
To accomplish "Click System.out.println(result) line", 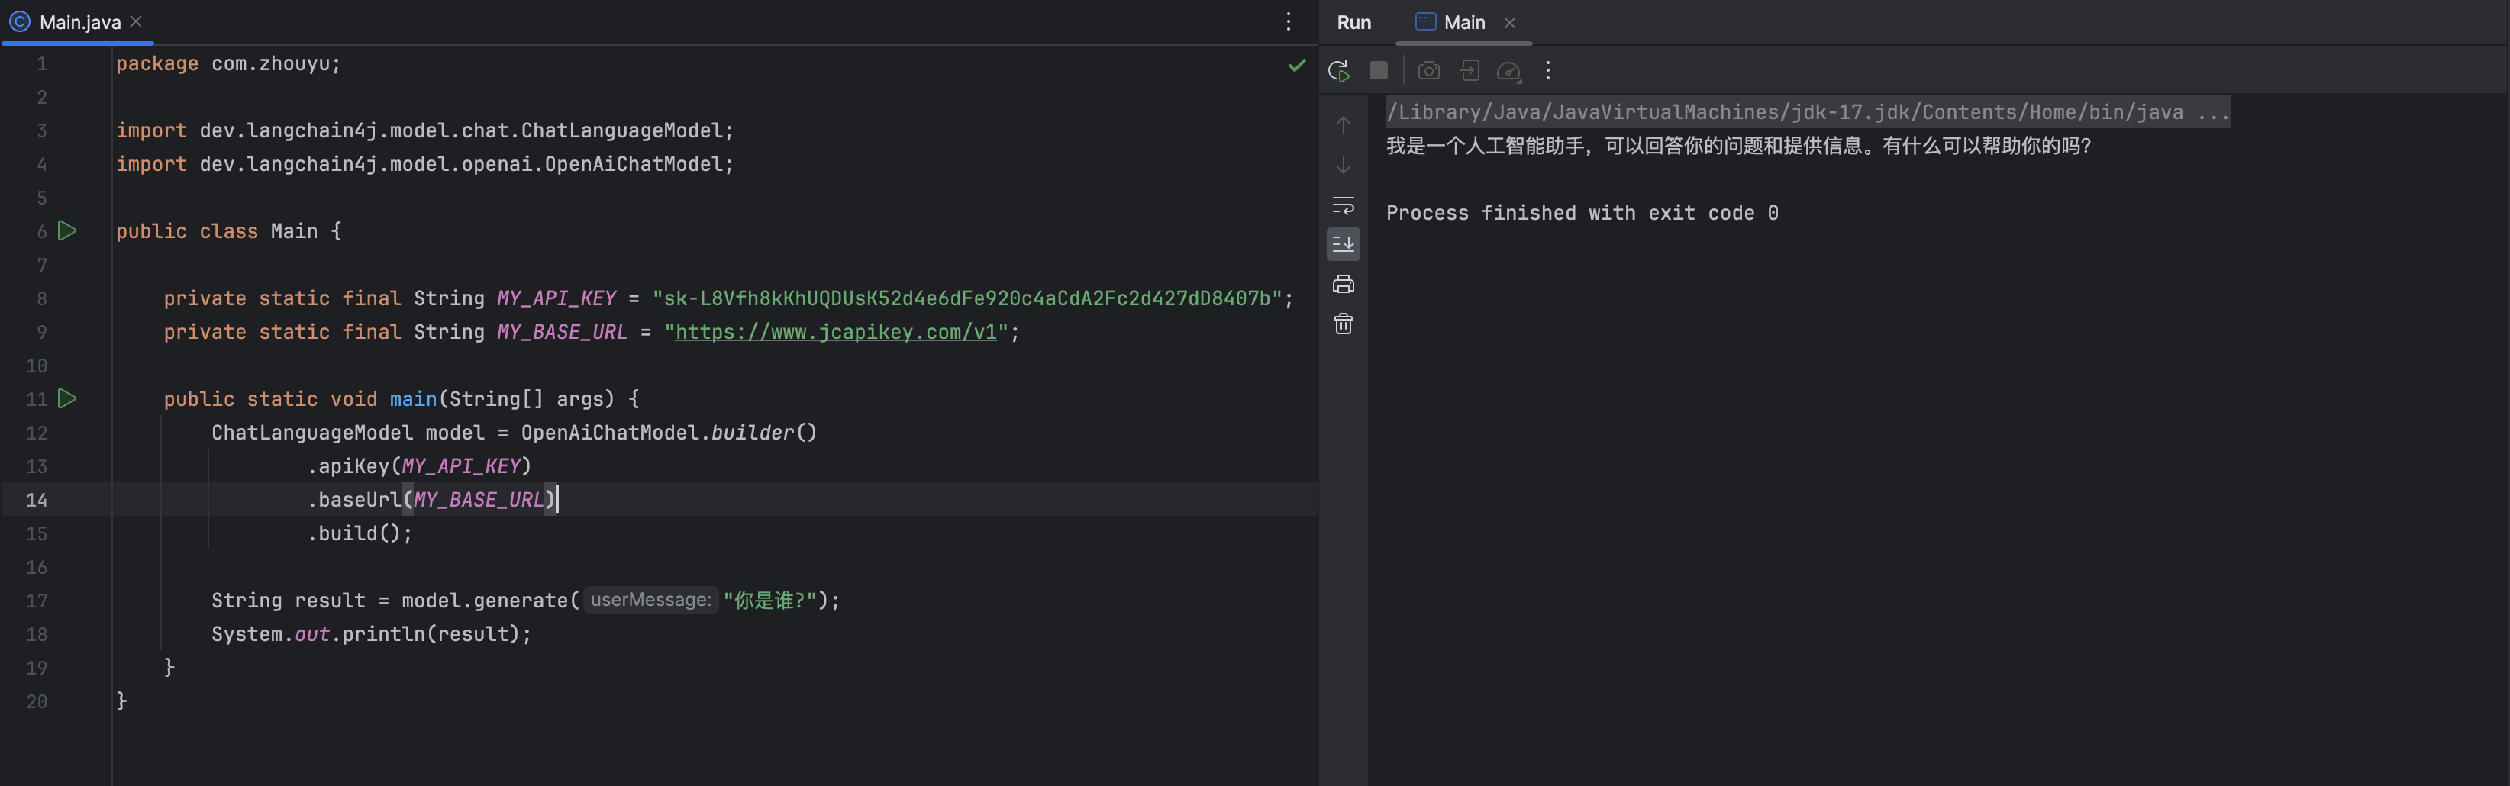I will (371, 634).
